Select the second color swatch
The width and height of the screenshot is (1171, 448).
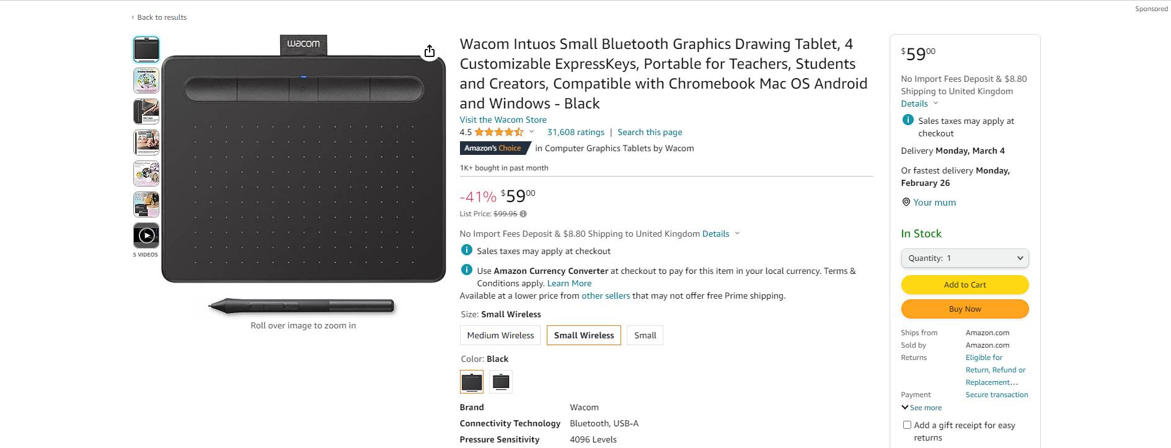coord(501,382)
